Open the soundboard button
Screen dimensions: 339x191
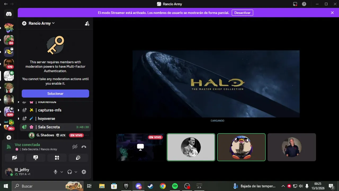78,158
